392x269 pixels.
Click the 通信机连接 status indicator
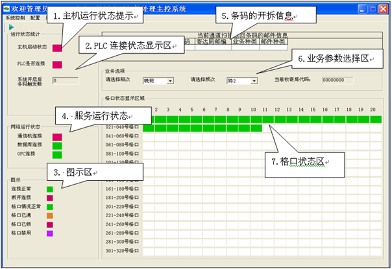57,137
